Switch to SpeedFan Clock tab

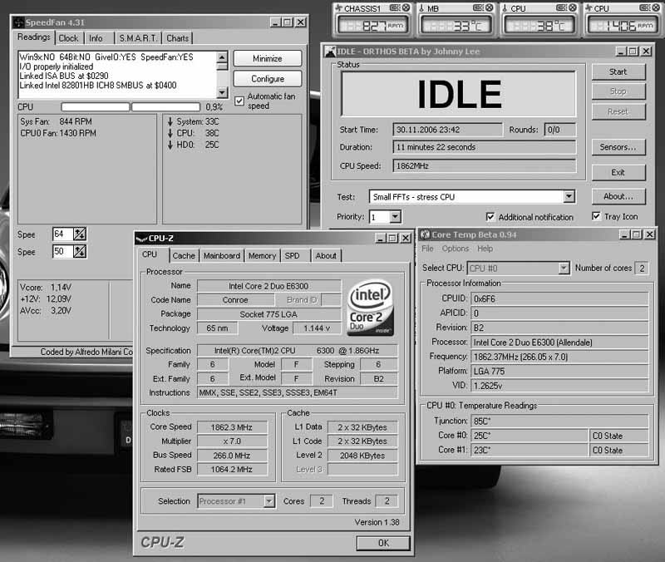(68, 38)
